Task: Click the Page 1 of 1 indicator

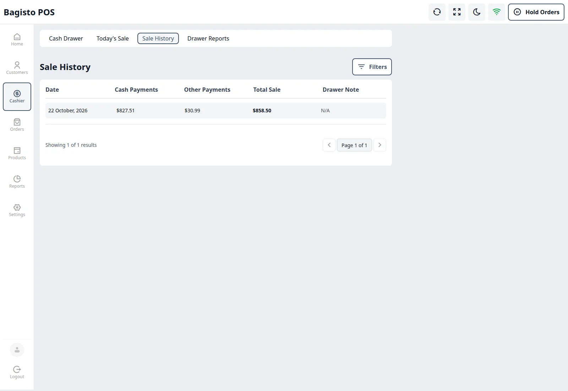Action: click(x=354, y=145)
